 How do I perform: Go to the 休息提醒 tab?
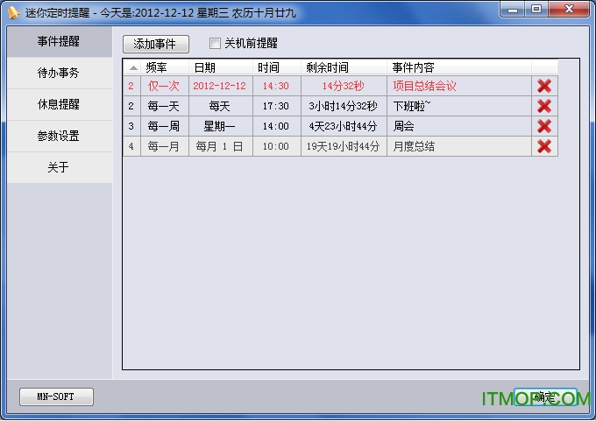60,104
